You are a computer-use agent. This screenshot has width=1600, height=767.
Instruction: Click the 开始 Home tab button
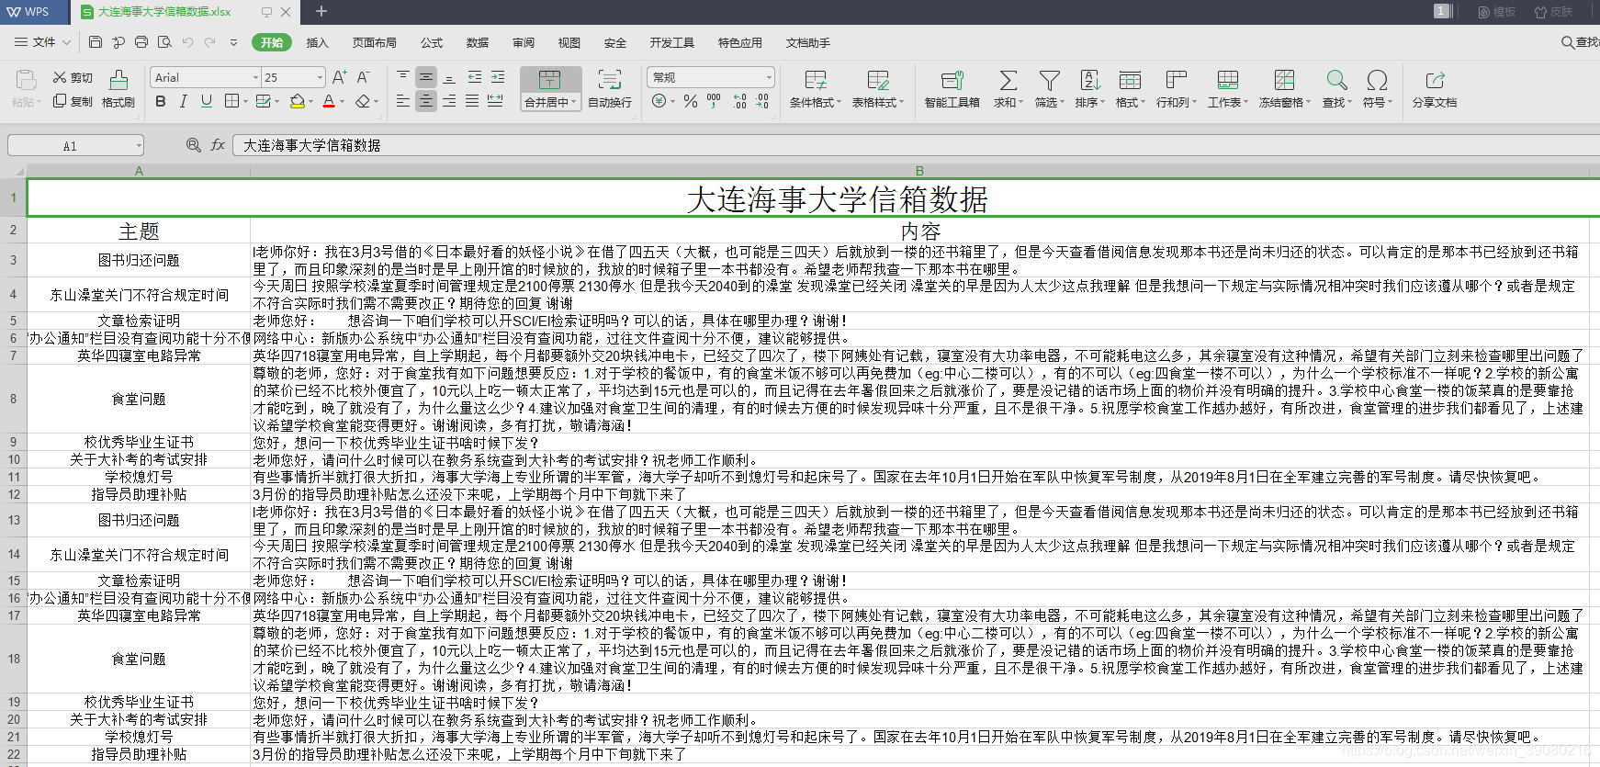pyautogui.click(x=272, y=42)
